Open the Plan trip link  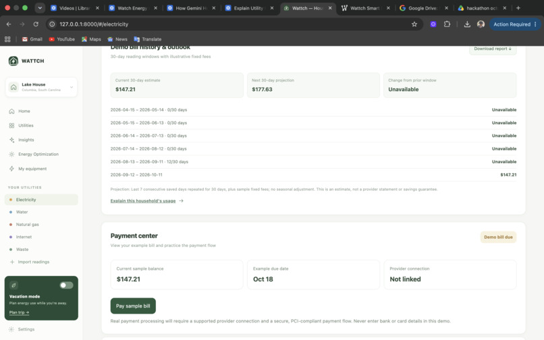tap(19, 312)
